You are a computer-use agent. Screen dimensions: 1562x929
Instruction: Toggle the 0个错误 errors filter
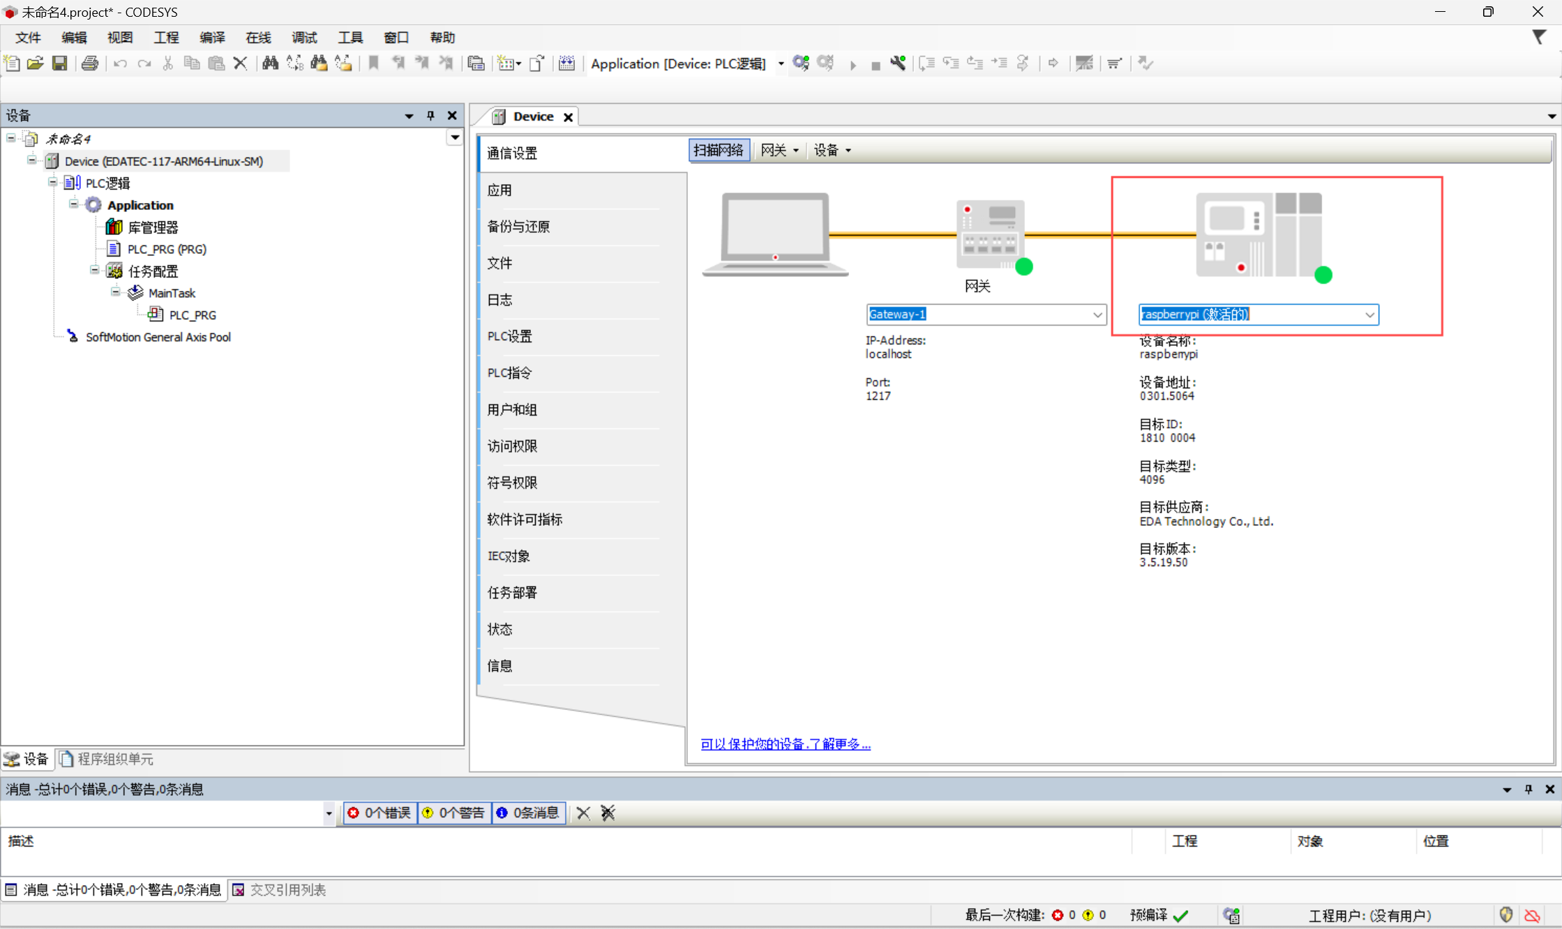tap(381, 813)
